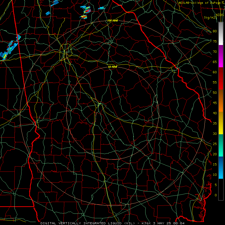The image size is (225, 225).
Task: Click the legend value 80
Action: pyautogui.click(x=215, y=31)
